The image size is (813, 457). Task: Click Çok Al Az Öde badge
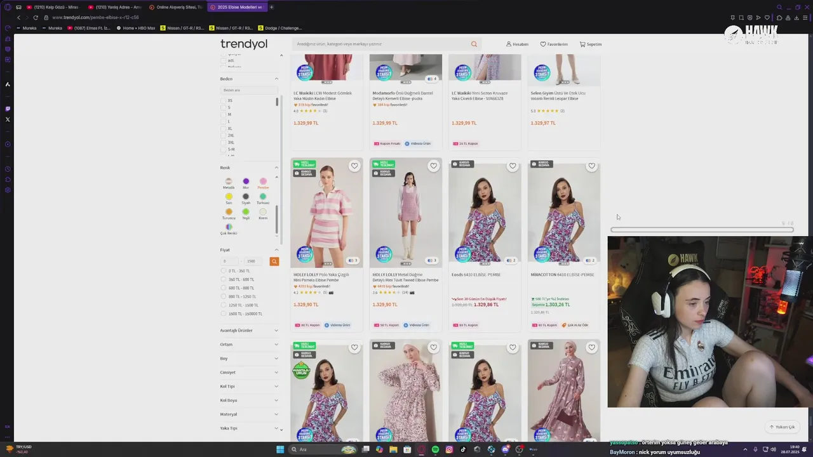click(x=575, y=325)
